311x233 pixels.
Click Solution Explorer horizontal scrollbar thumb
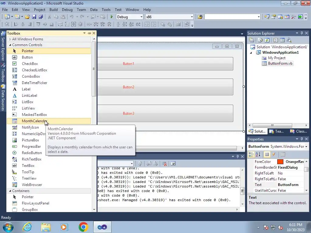(x=272, y=125)
